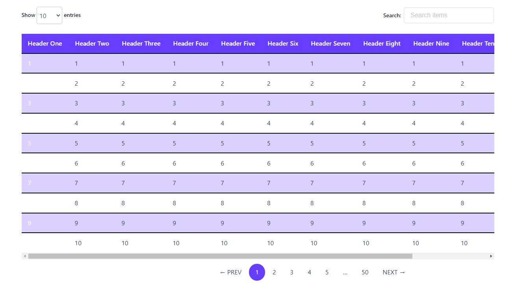Go to pagination page 5
The height and width of the screenshot is (285, 527).
[x=327, y=272]
